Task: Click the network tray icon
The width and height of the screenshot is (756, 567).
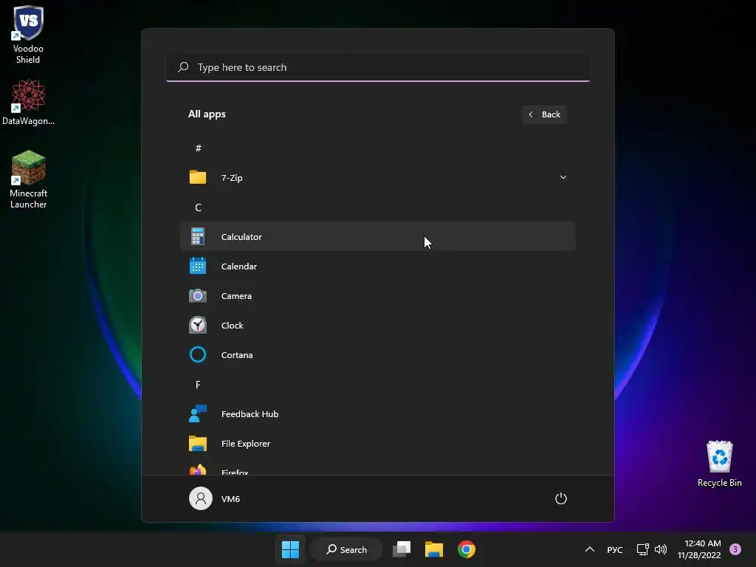Action: (x=643, y=549)
